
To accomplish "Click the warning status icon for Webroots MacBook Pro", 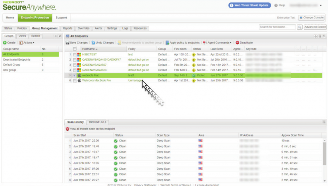I will [x=194, y=80].
